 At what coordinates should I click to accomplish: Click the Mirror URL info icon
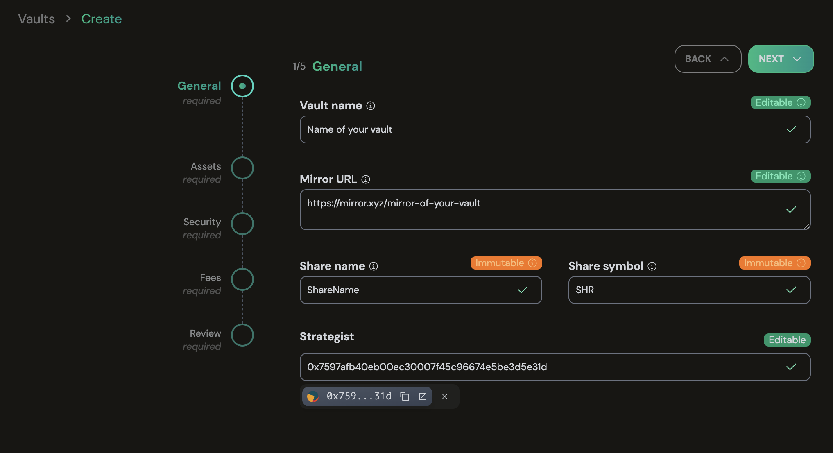coord(366,179)
